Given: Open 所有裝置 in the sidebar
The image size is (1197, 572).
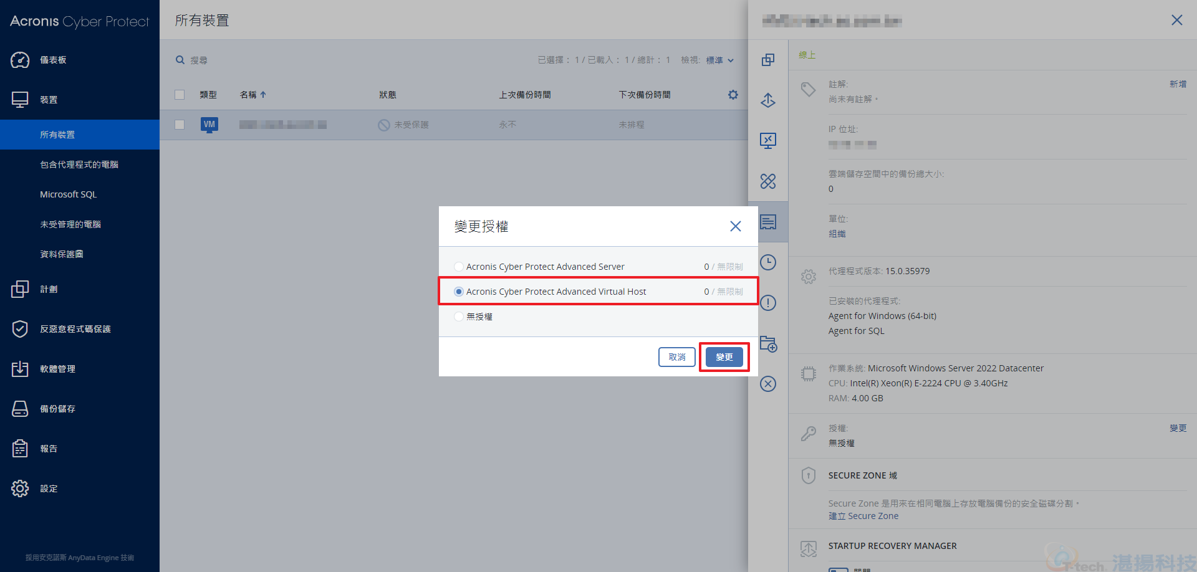Looking at the screenshot, I should tap(80, 135).
